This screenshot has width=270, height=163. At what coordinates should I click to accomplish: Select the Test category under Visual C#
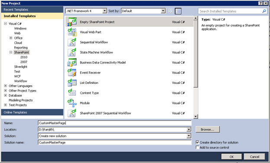click(x=17, y=71)
